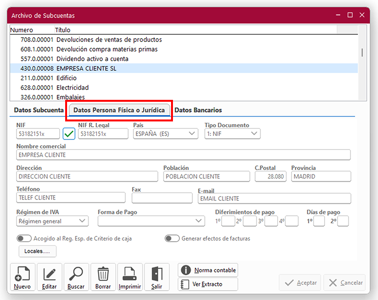Delete record using the Borrar trash icon
378x300 pixels.
103,278
